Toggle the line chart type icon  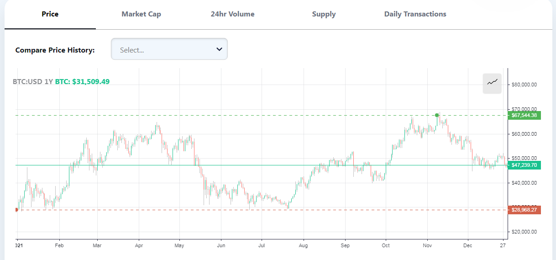(x=492, y=83)
